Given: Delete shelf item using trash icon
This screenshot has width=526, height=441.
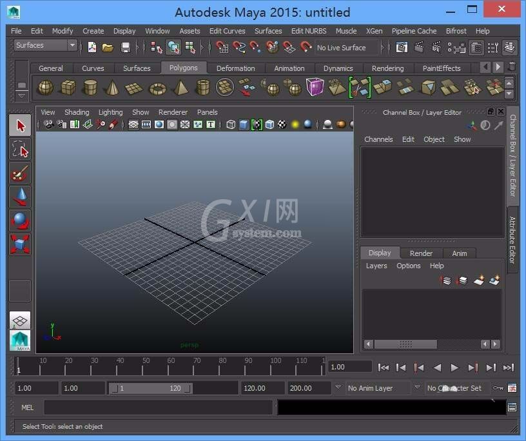Looking at the screenshot, I should (x=512, y=66).
